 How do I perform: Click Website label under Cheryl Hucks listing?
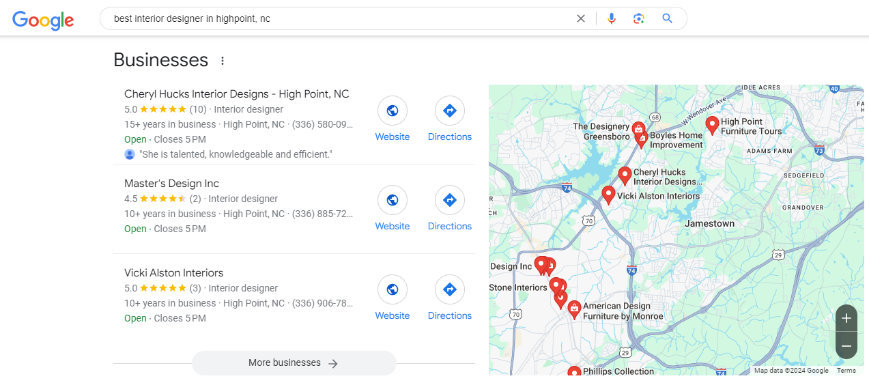point(393,137)
